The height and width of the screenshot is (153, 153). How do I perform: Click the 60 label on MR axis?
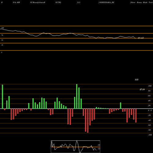click(x=149, y=96)
